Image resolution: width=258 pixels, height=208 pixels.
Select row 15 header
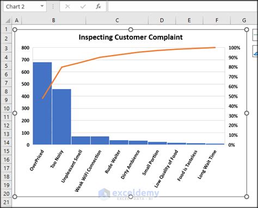pyautogui.click(x=6, y=151)
